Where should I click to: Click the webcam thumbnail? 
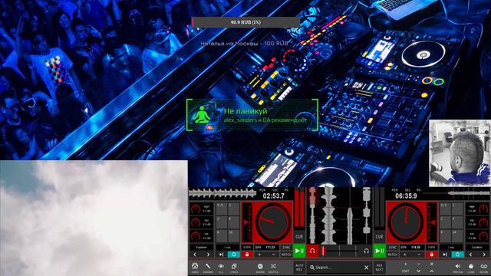(460, 153)
